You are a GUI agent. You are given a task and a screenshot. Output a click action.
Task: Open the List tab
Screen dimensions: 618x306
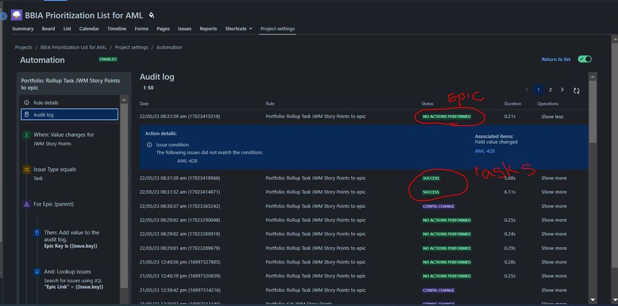pyautogui.click(x=67, y=28)
